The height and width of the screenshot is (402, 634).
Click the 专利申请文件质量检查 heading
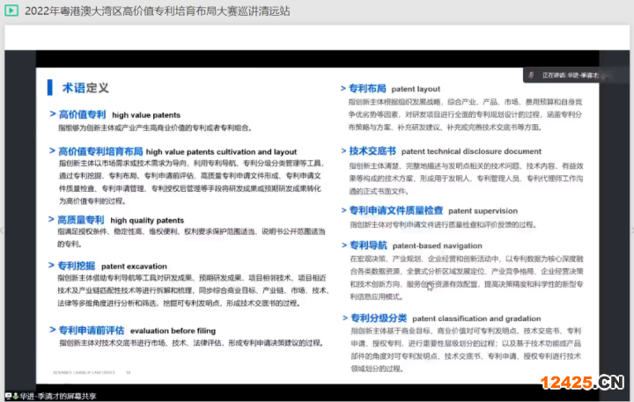[396, 211]
